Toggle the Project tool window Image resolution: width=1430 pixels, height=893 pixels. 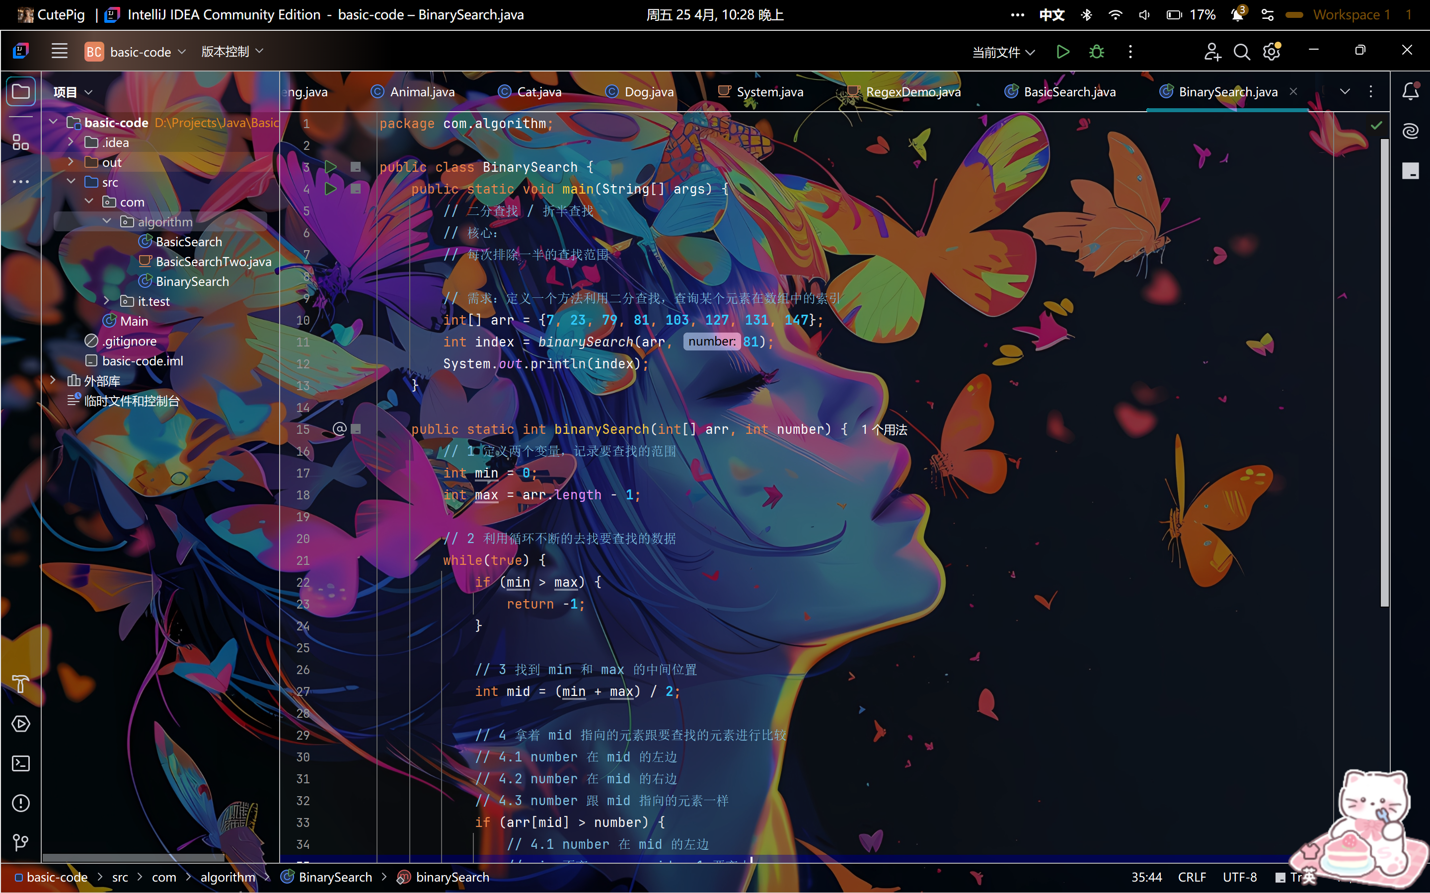tap(21, 91)
